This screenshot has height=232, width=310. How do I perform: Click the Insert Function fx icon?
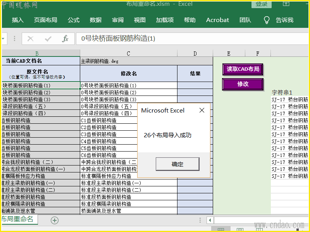(65, 39)
